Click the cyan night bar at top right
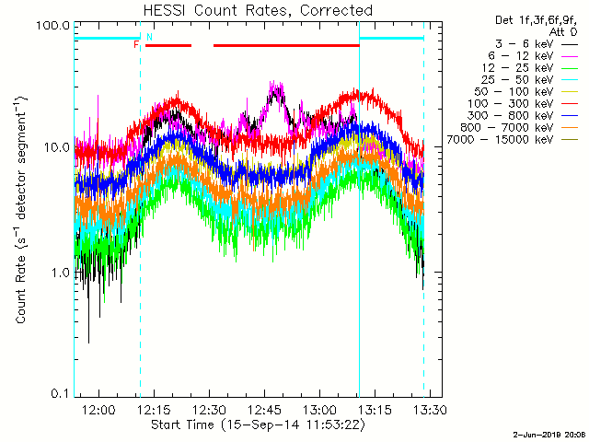589x442 pixels. tap(391, 38)
